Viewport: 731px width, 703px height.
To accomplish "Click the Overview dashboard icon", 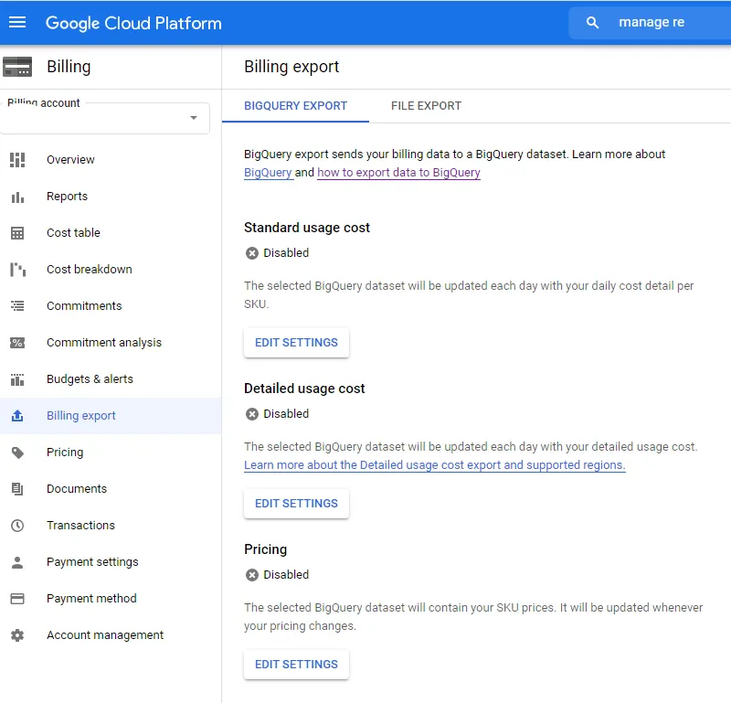I will [17, 160].
